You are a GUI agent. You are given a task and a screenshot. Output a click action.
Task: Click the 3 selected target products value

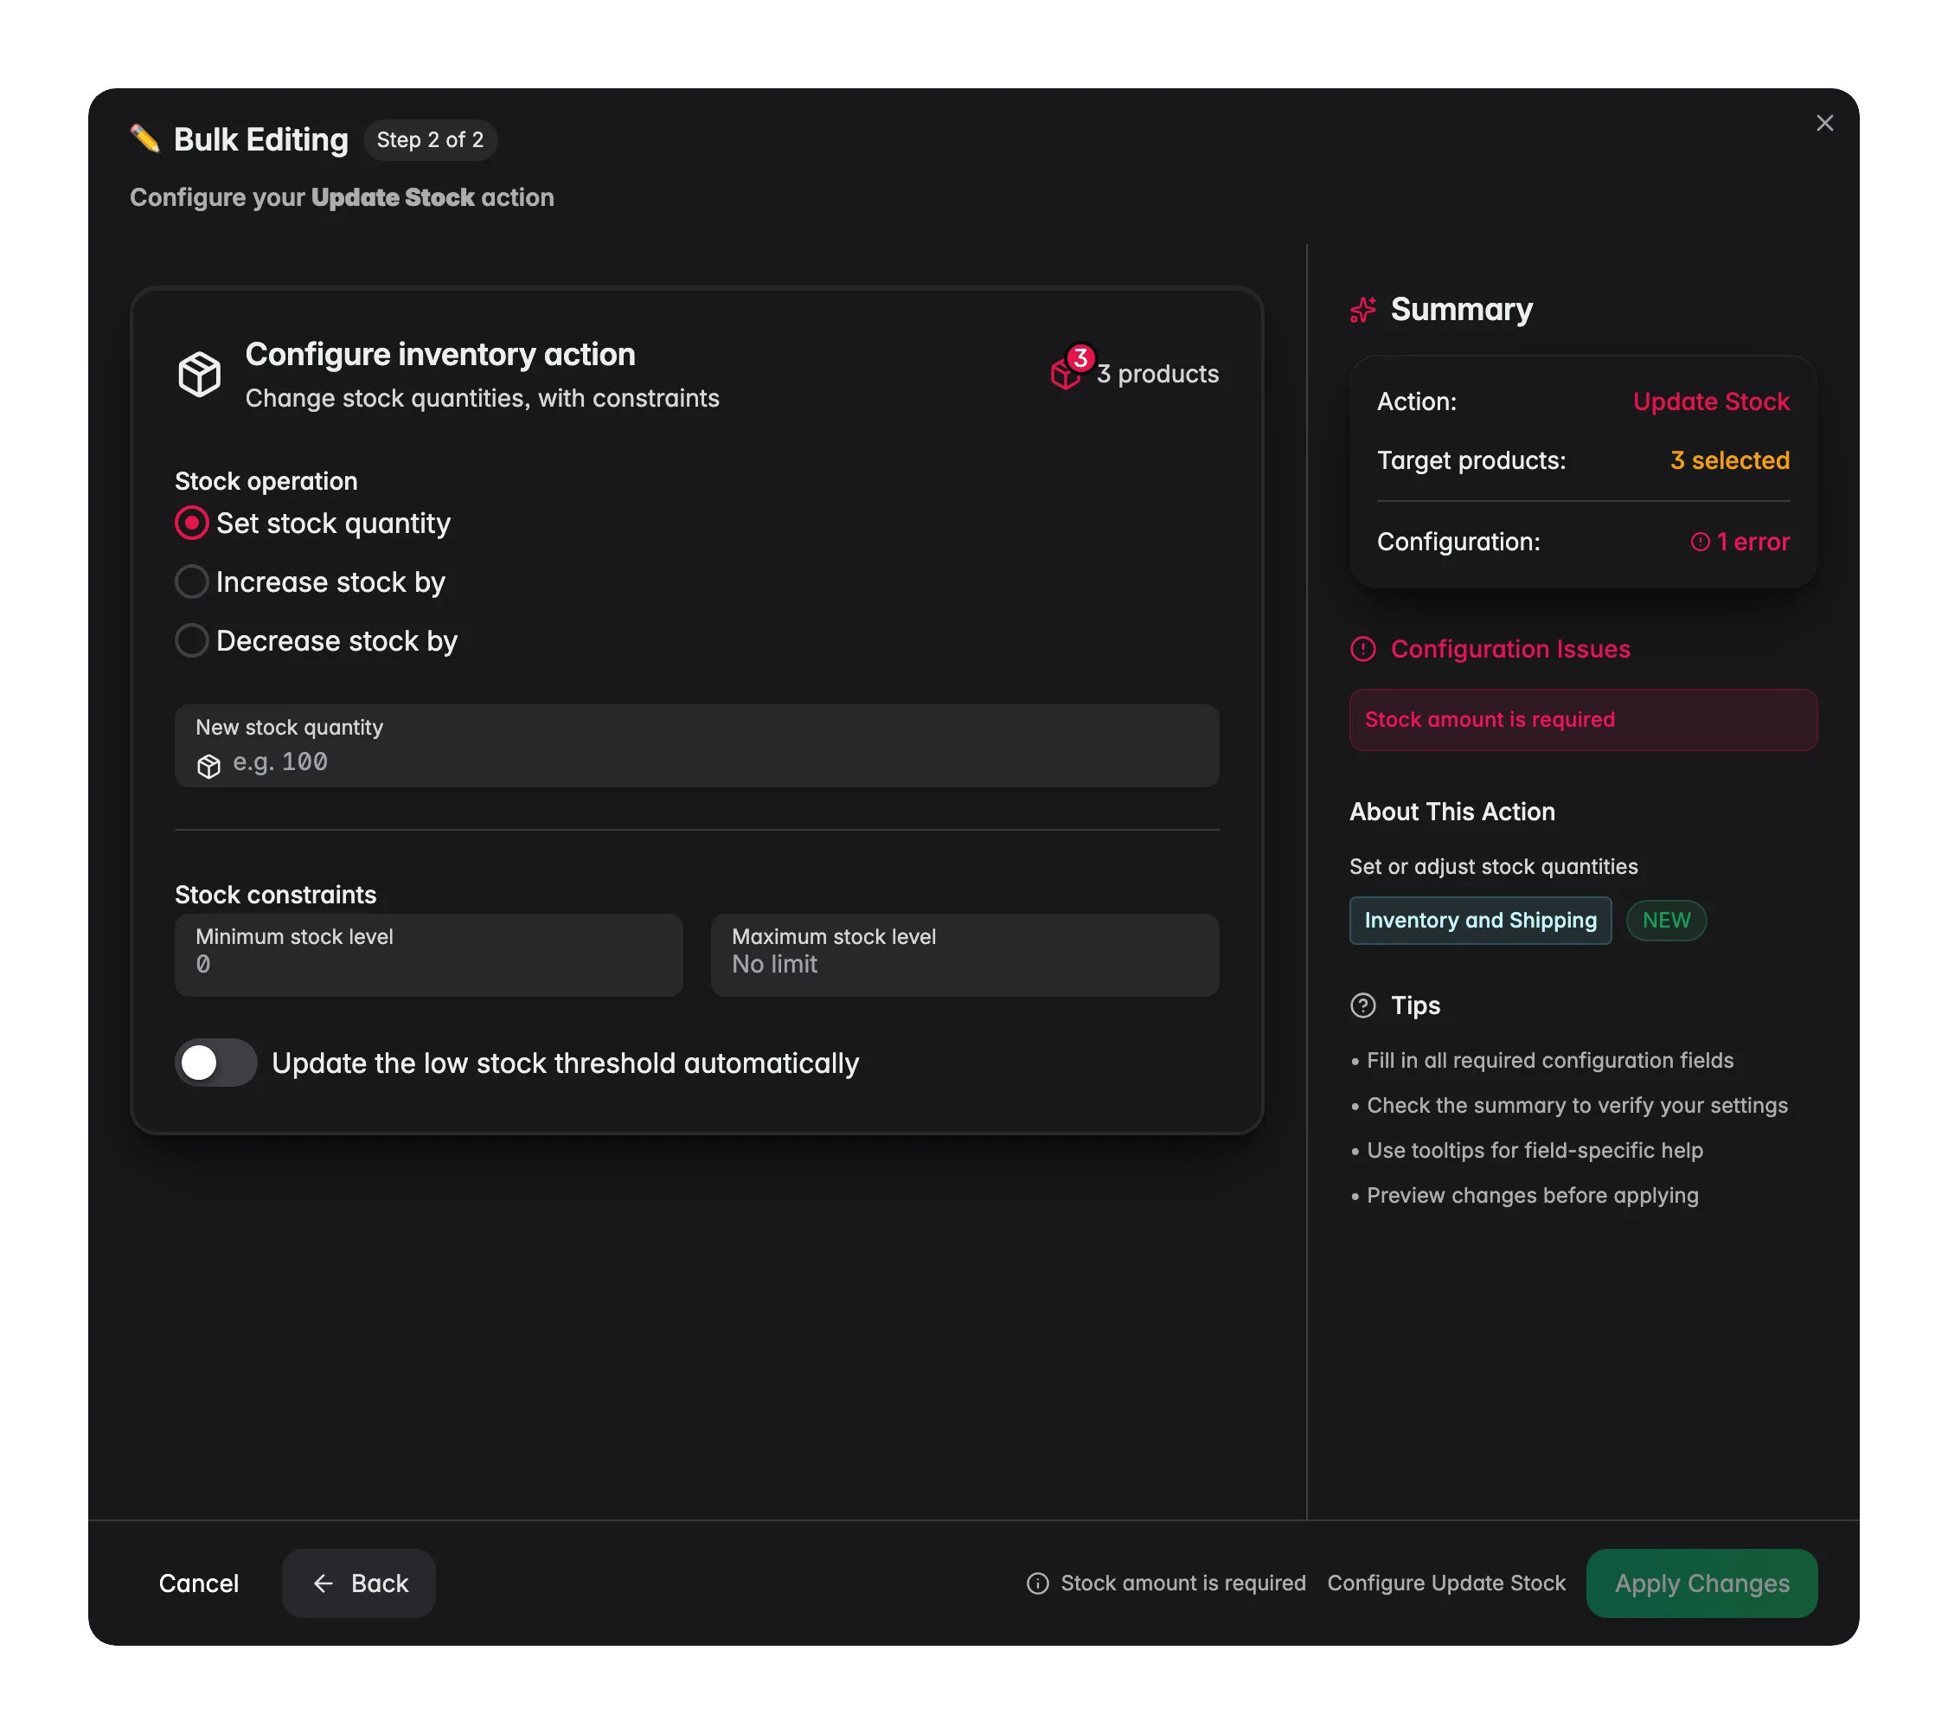(1730, 461)
